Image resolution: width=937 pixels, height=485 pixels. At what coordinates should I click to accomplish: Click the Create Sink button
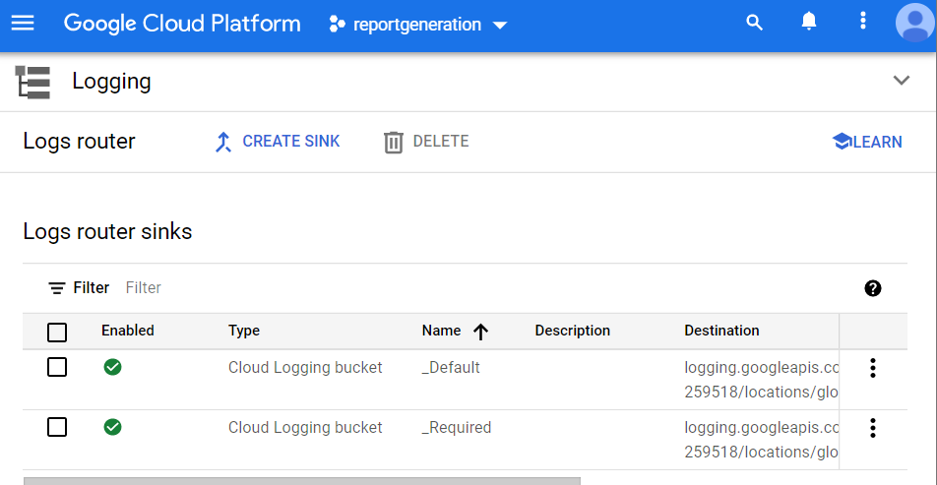277,142
